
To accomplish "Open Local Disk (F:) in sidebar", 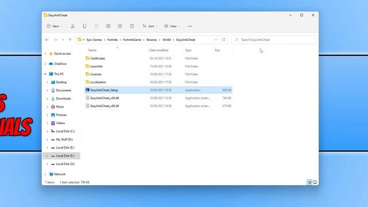I will tap(65, 156).
